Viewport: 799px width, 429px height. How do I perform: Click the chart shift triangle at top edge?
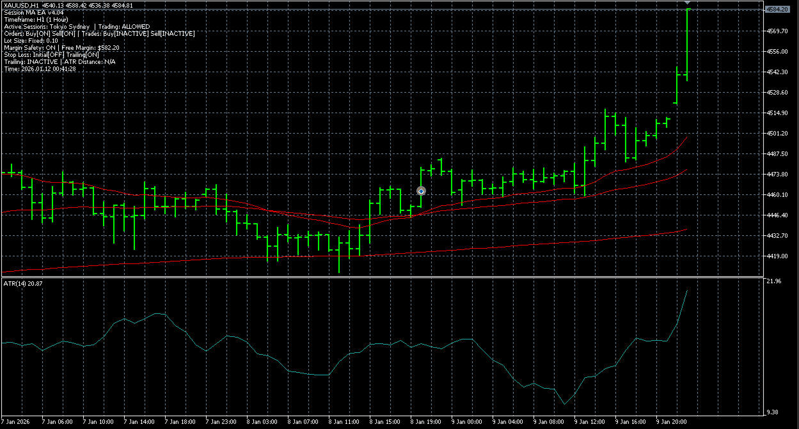tap(687, 3)
